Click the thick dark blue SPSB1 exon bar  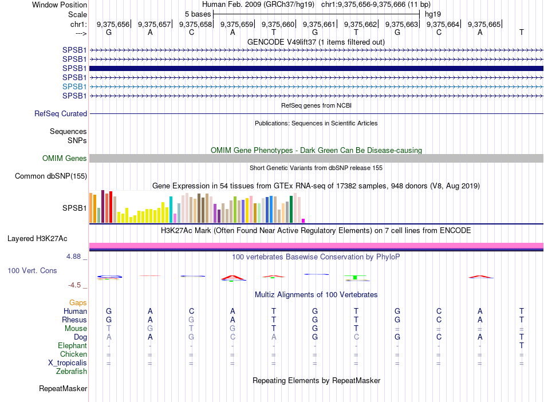point(316,68)
